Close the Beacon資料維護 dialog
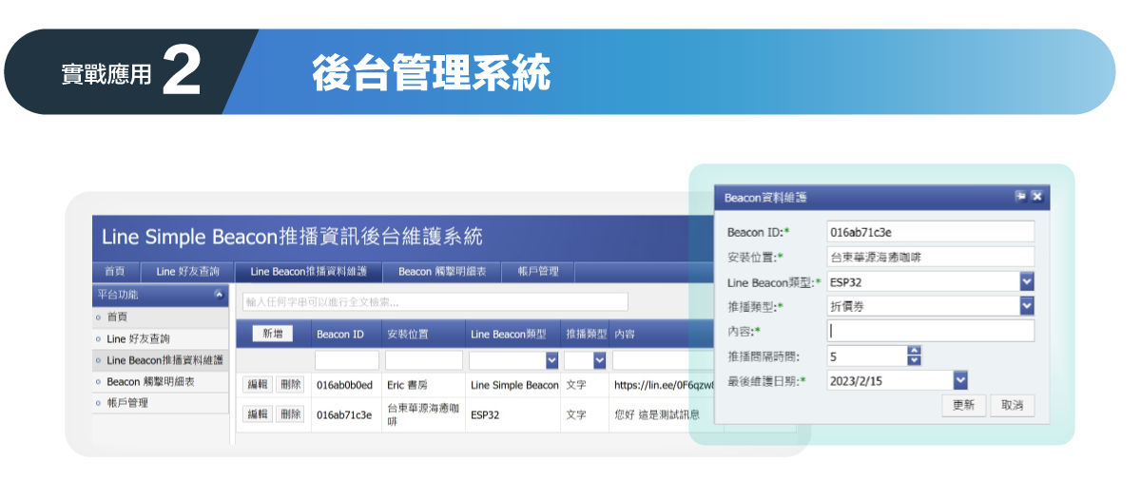This screenshot has width=1141, height=500. (x=1037, y=197)
